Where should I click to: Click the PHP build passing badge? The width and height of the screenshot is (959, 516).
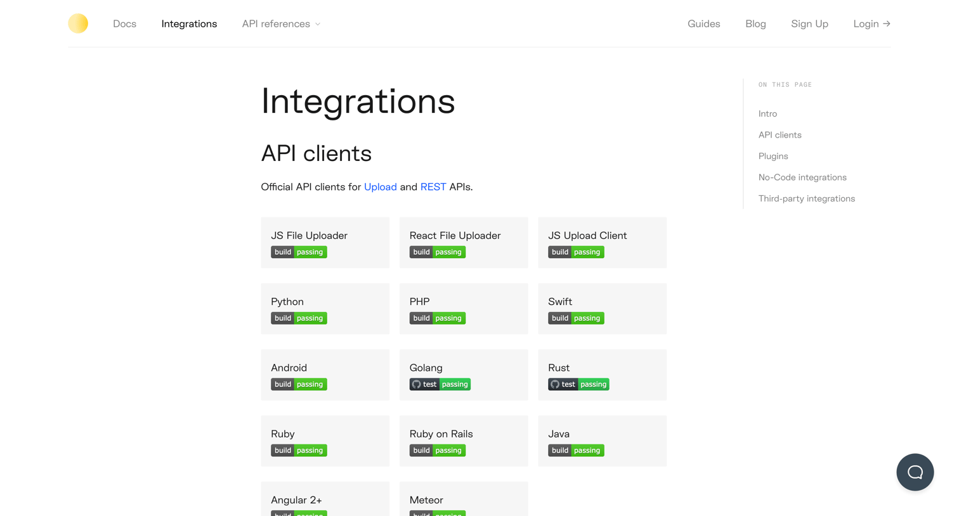click(x=438, y=318)
